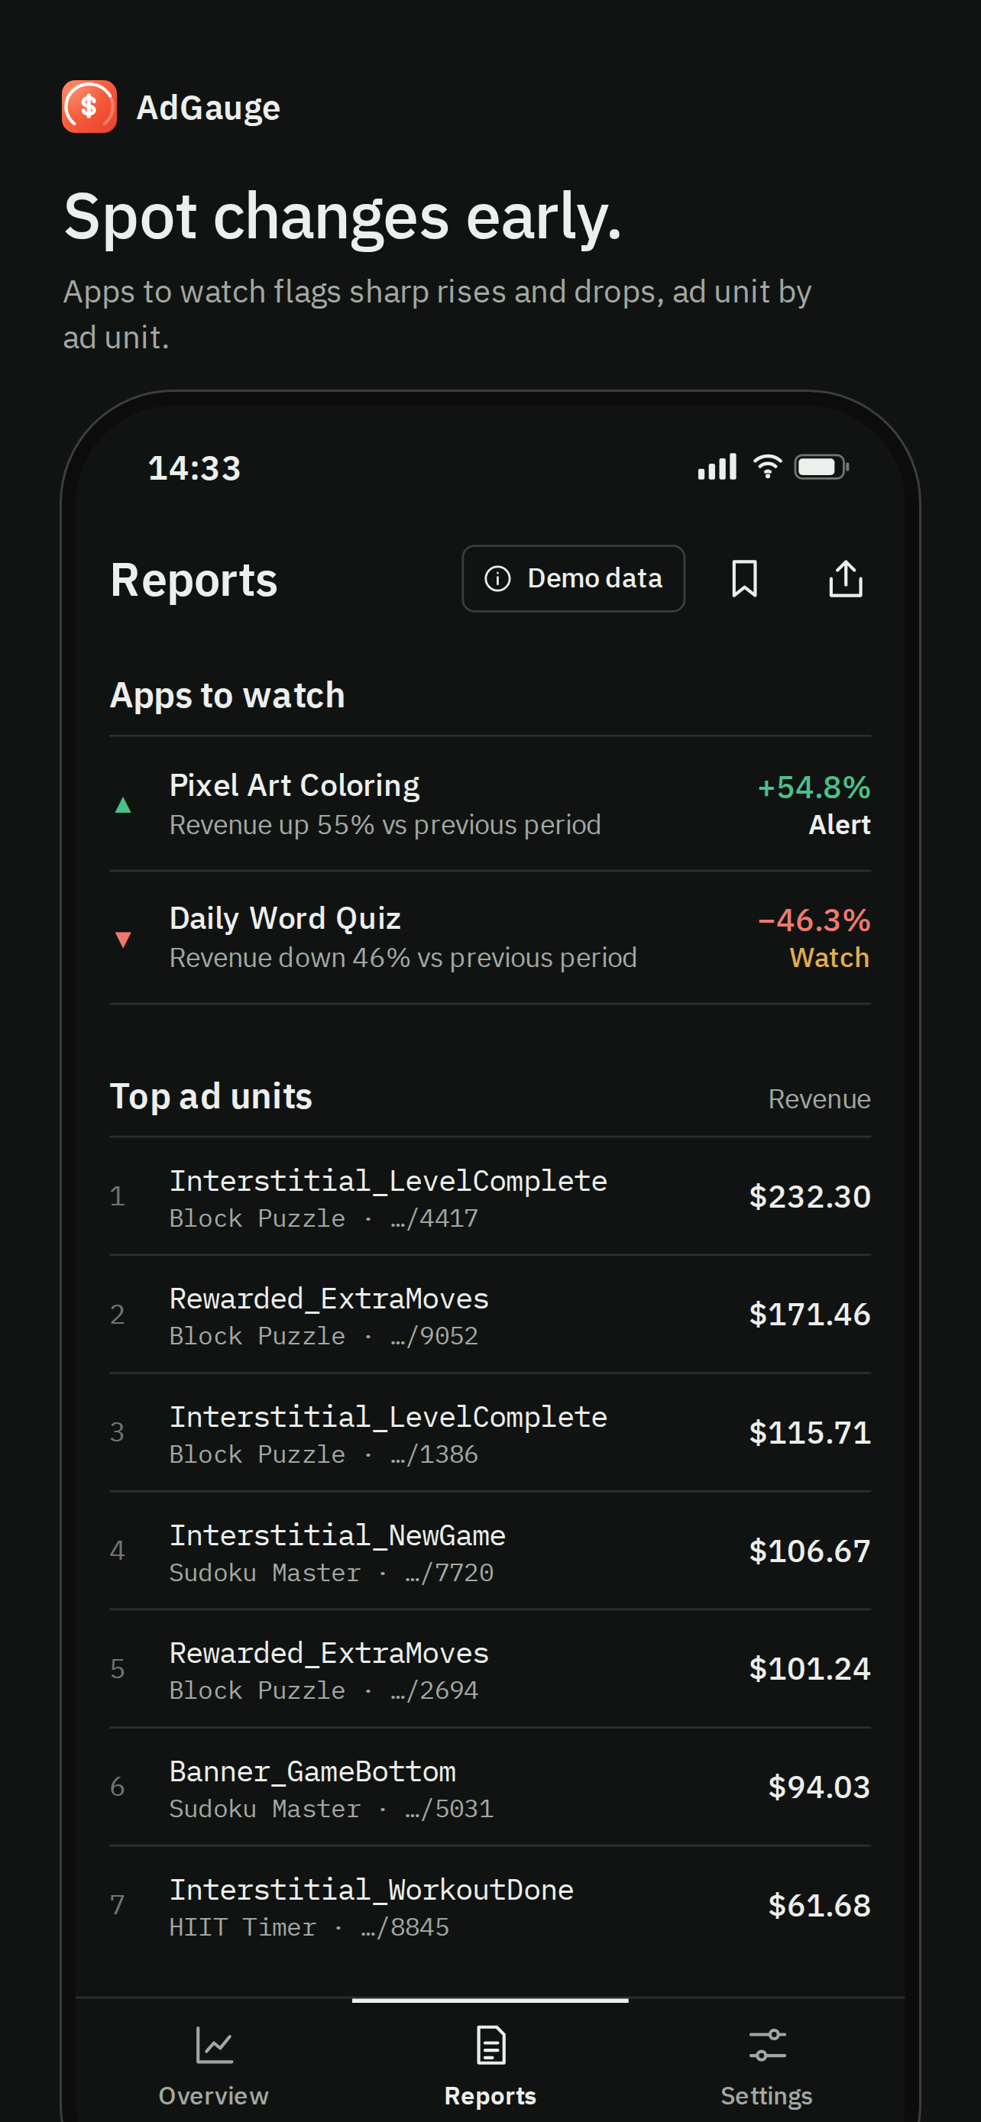981x2122 pixels.
Task: Click the Reports page title
Action: [x=193, y=580]
